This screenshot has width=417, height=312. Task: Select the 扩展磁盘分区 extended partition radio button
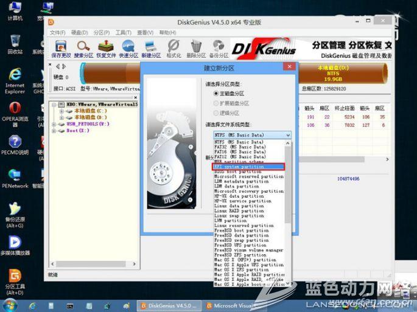(x=216, y=103)
